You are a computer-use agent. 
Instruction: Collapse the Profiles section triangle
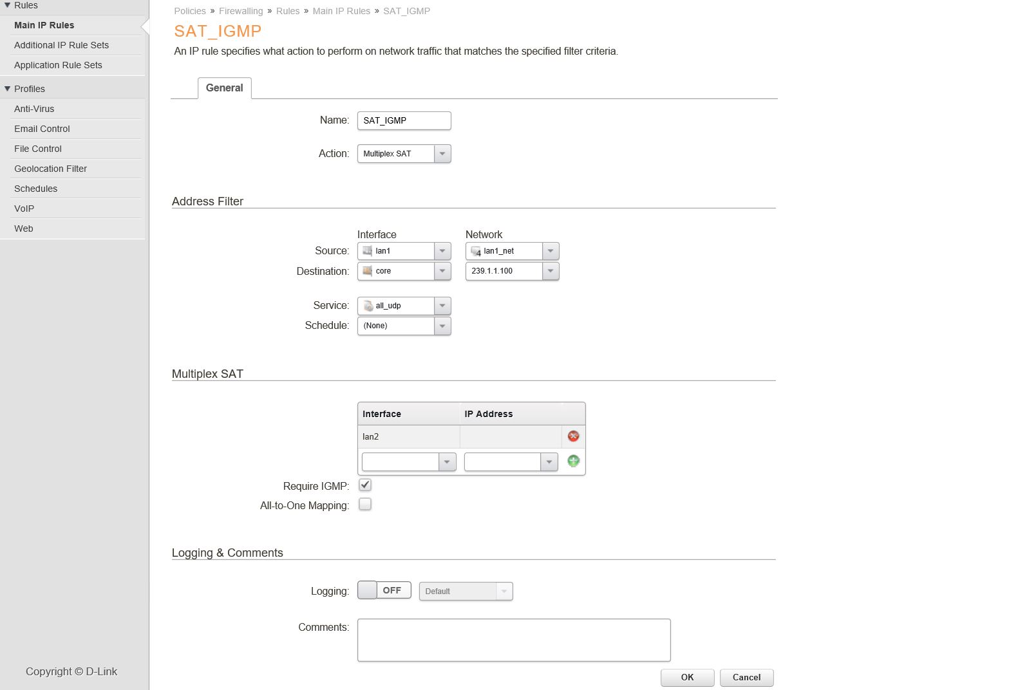[x=8, y=89]
